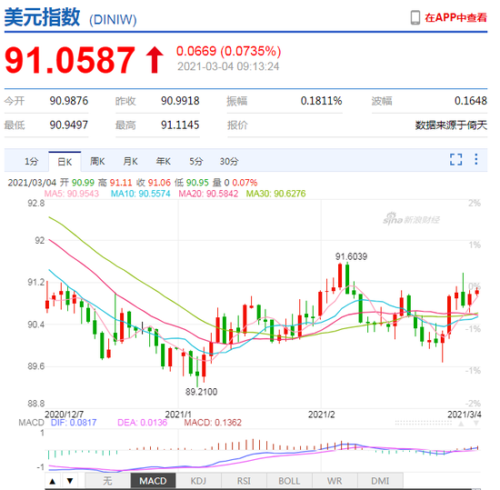Click the 美元指数 title

pos(42,17)
